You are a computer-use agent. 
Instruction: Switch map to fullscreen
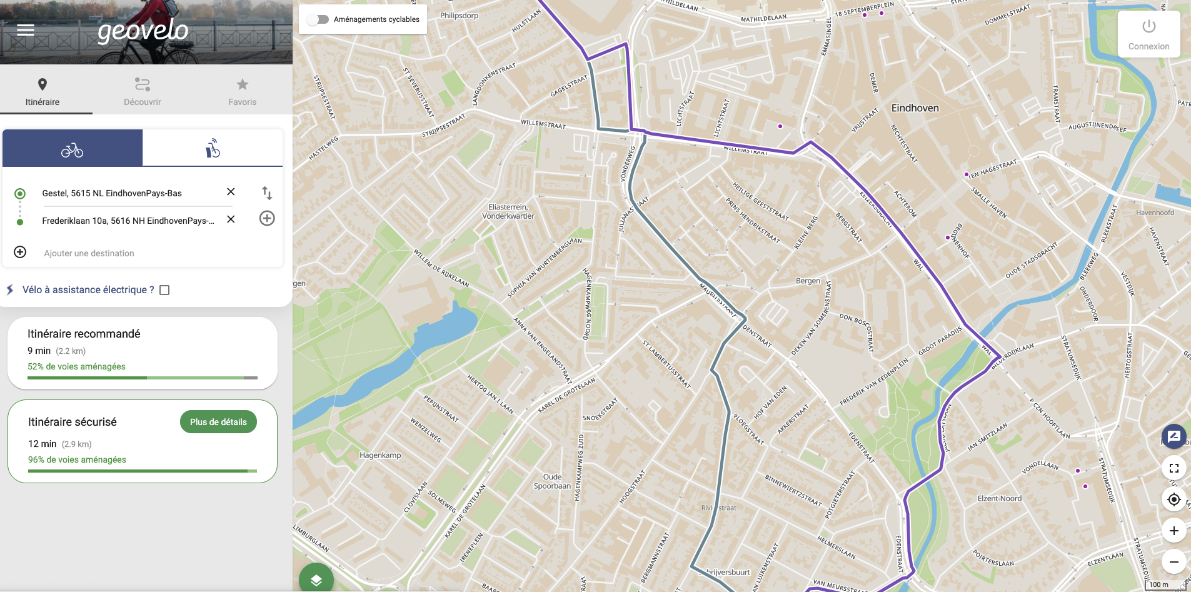[x=1174, y=468]
